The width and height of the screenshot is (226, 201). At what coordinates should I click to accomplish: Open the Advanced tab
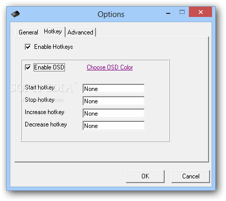coord(80,32)
